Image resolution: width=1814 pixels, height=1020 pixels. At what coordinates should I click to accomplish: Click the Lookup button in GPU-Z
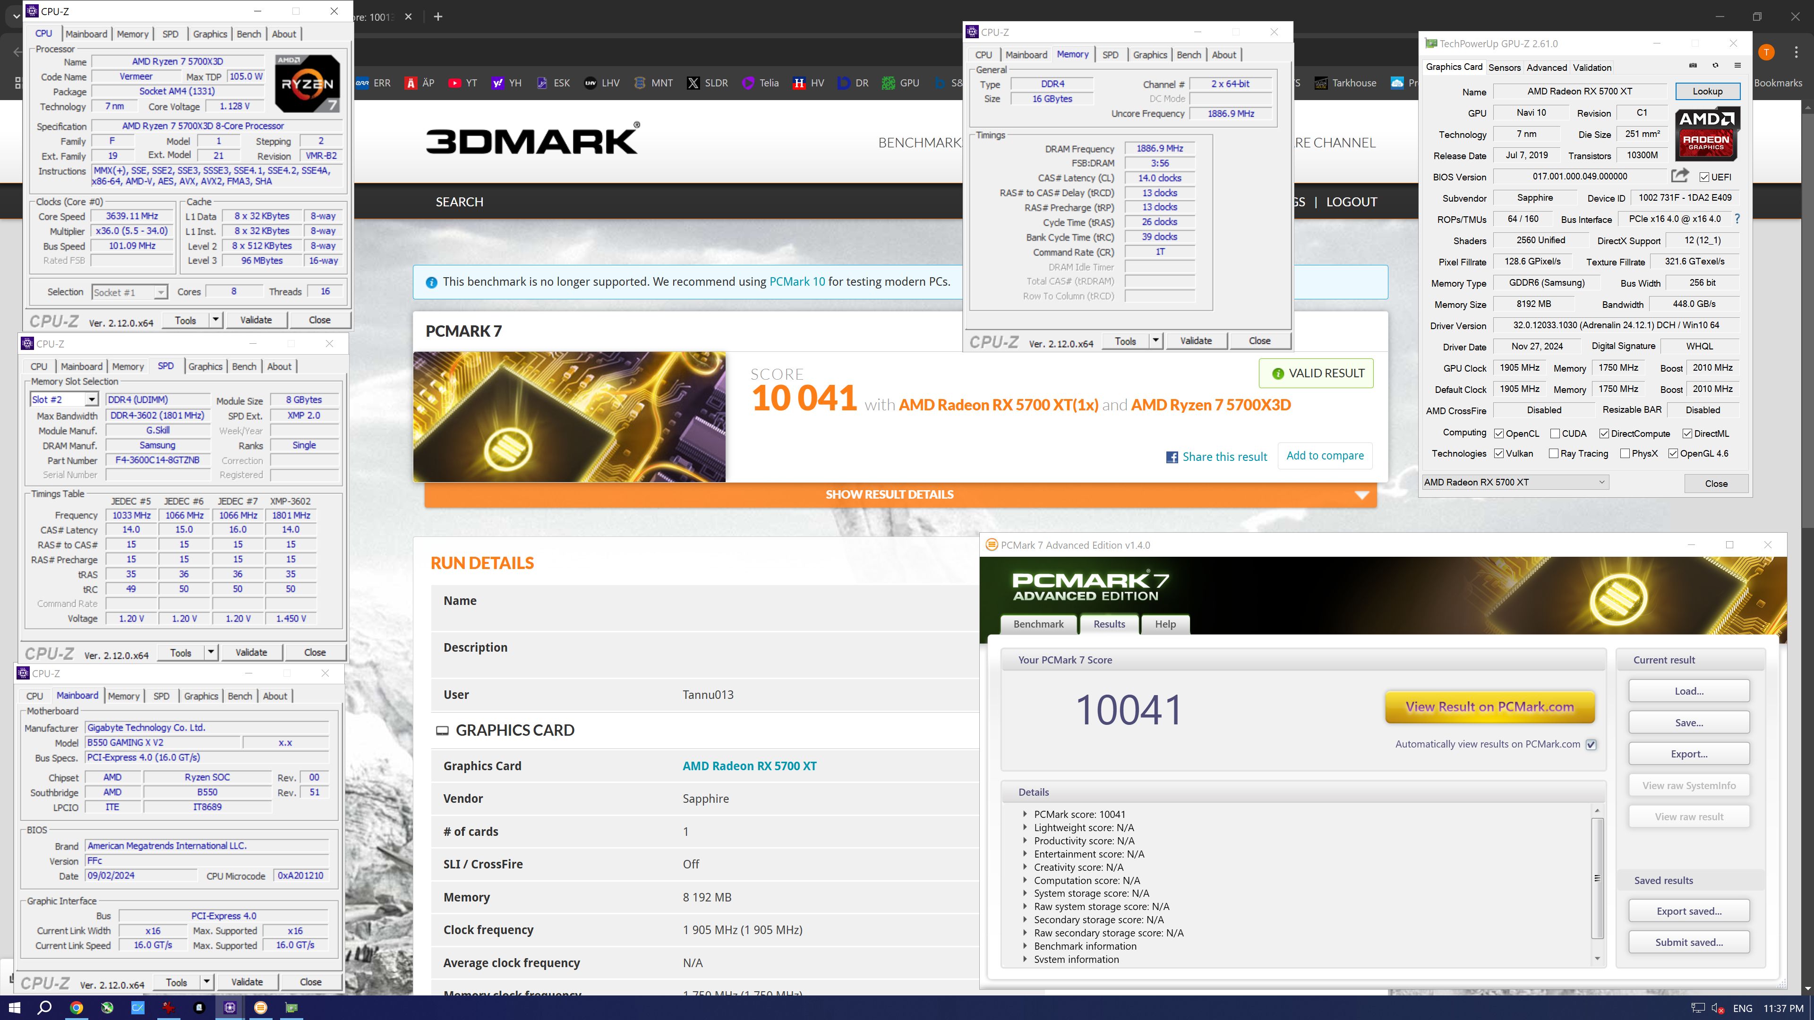click(x=1707, y=92)
